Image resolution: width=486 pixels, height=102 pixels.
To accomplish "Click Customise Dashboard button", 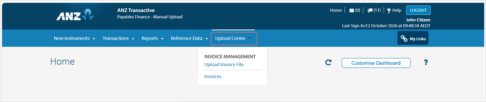I will pyautogui.click(x=376, y=63).
